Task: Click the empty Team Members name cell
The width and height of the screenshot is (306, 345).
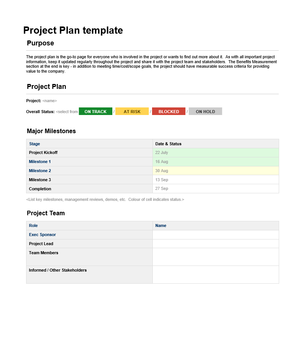Action: coord(216,257)
